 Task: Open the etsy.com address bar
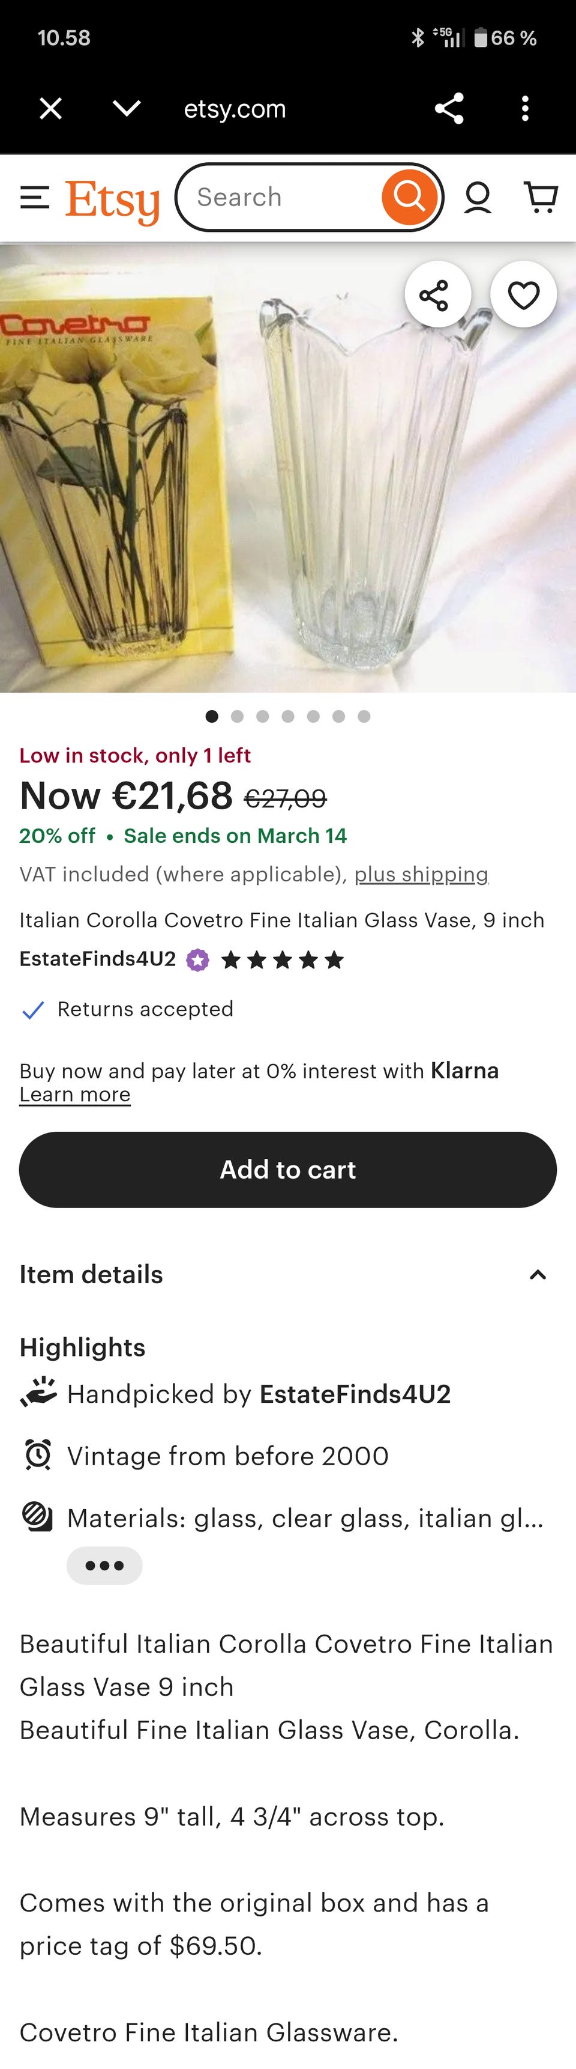click(234, 108)
